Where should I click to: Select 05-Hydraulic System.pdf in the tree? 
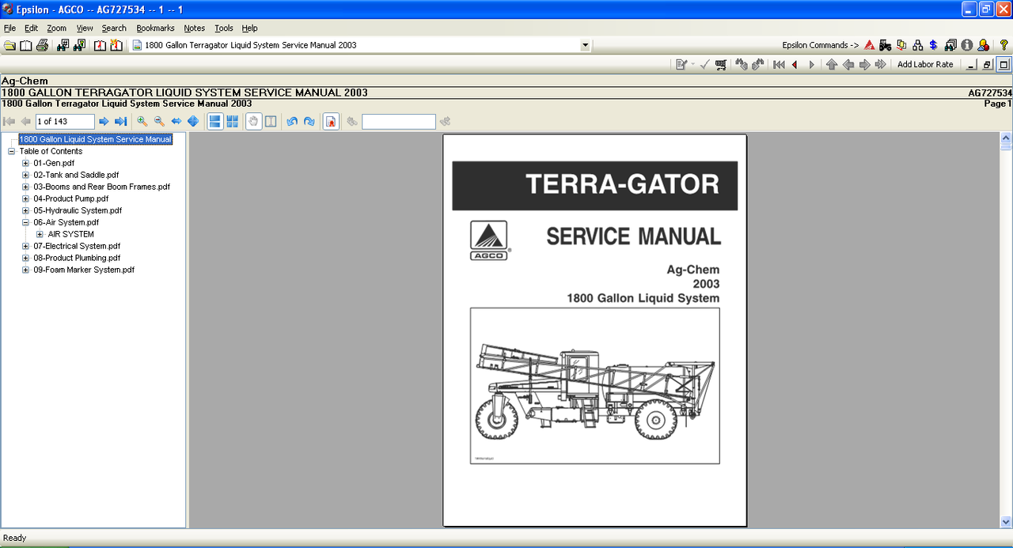pyautogui.click(x=78, y=210)
